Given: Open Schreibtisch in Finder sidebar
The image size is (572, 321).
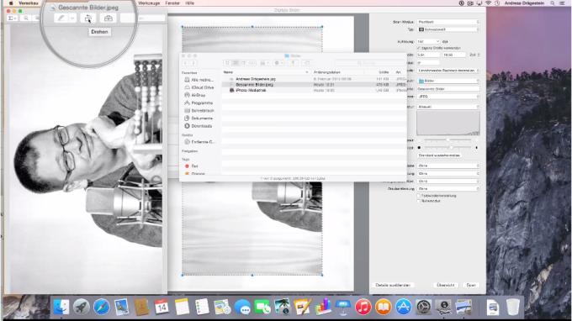Looking at the screenshot, I should point(199,110).
